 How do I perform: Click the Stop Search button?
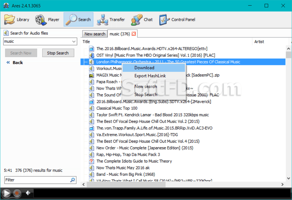(x=58, y=53)
